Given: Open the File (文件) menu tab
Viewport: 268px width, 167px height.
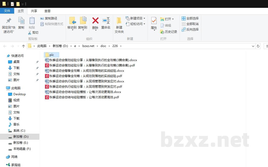Looking at the screenshot, I should tap(7, 11).
